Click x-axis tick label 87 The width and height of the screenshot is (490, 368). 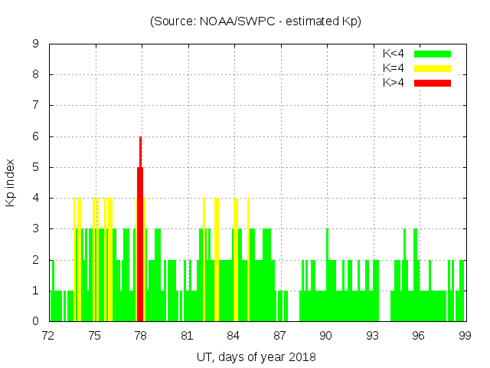pos(279,335)
